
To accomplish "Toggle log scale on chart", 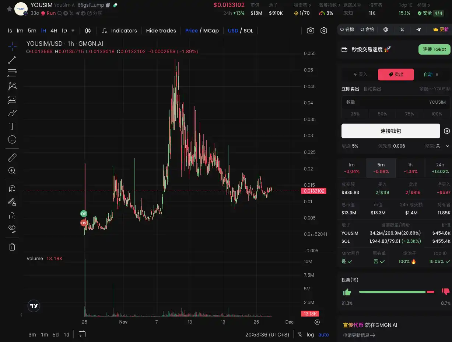I will click(x=310, y=335).
